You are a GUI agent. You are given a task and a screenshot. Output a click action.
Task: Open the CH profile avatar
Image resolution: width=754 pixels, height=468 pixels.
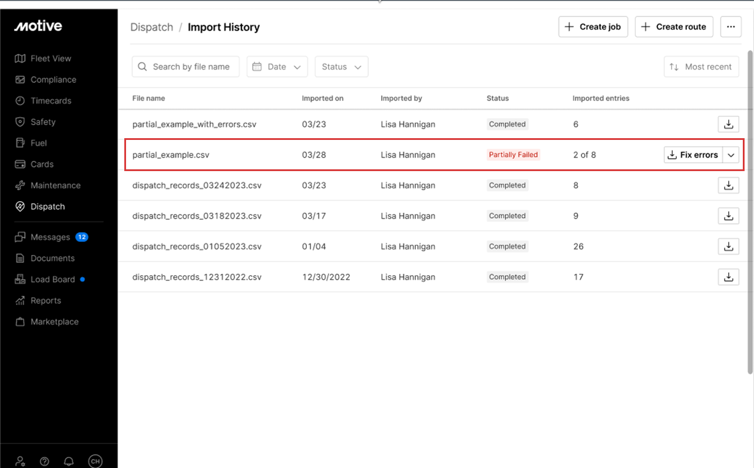point(95,462)
